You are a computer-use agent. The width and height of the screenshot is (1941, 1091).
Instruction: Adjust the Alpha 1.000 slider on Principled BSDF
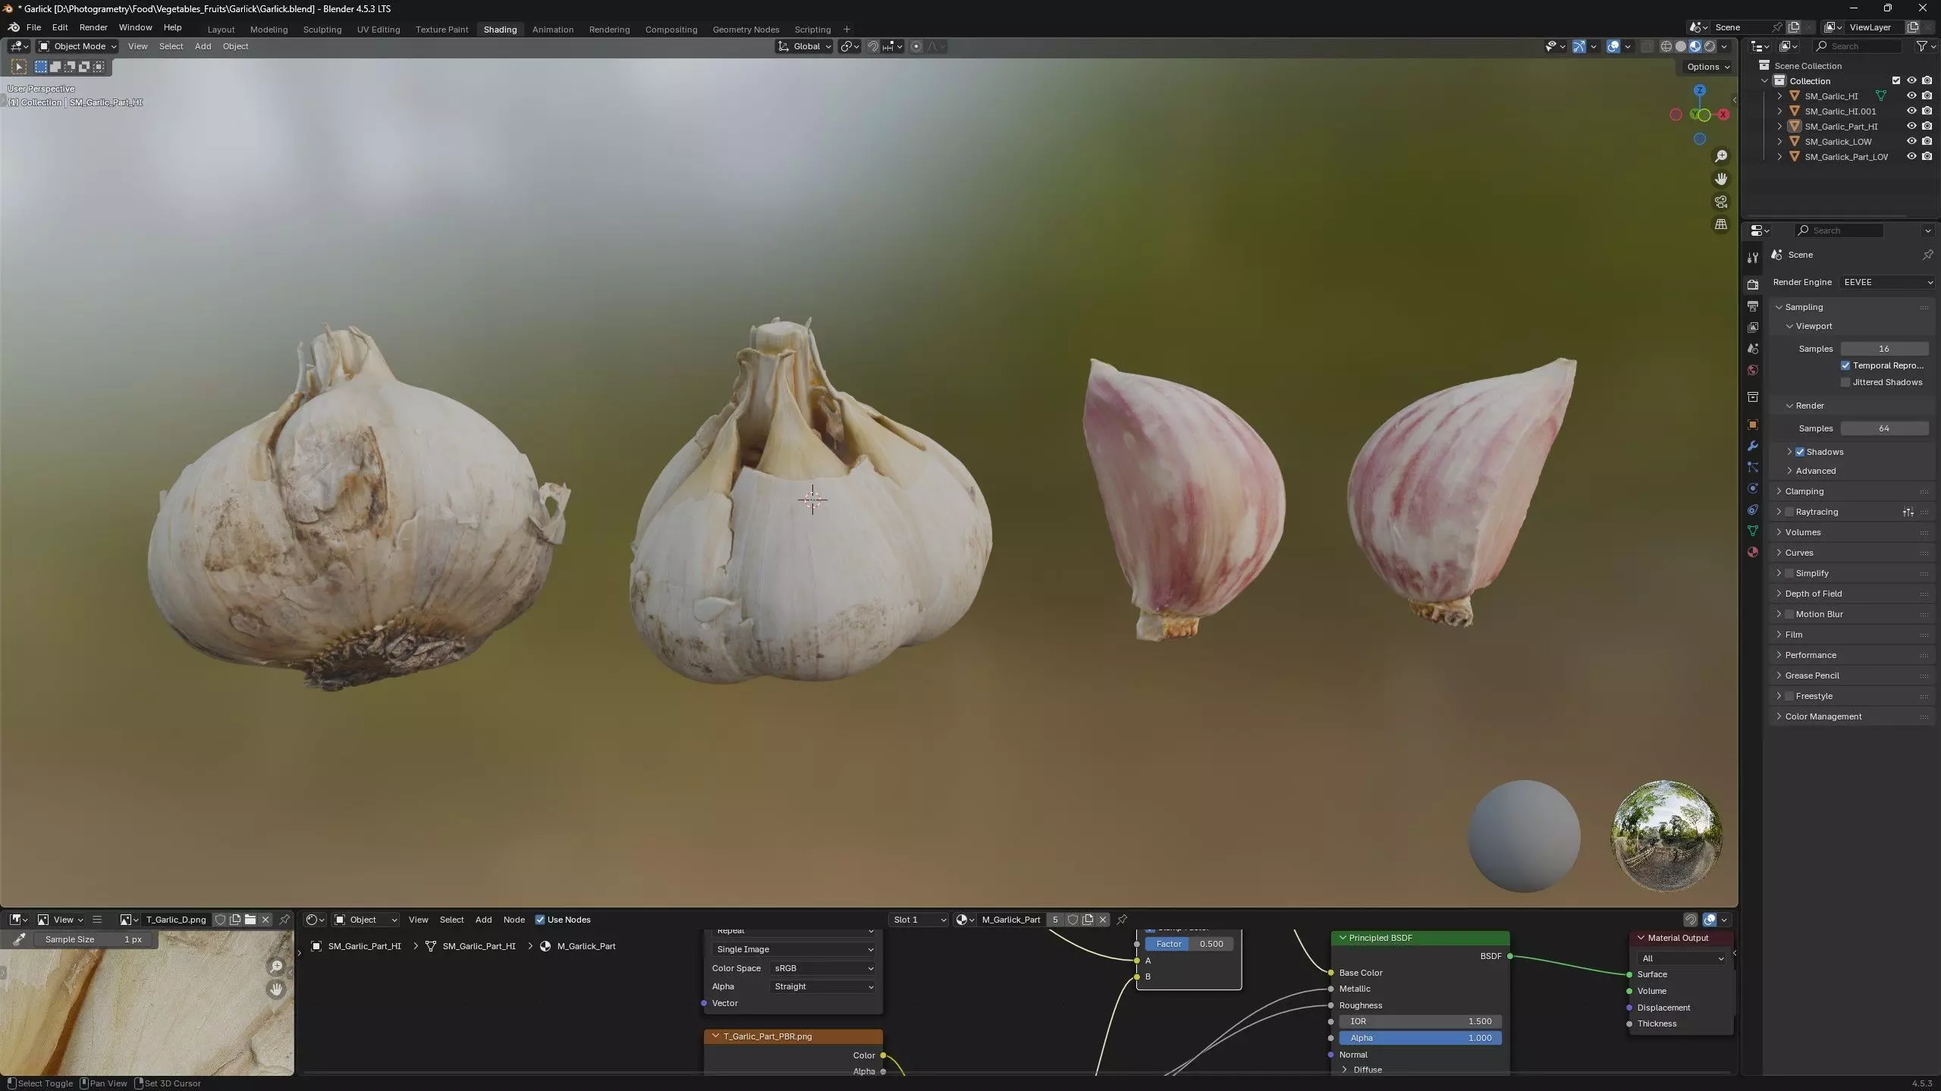(1420, 1038)
